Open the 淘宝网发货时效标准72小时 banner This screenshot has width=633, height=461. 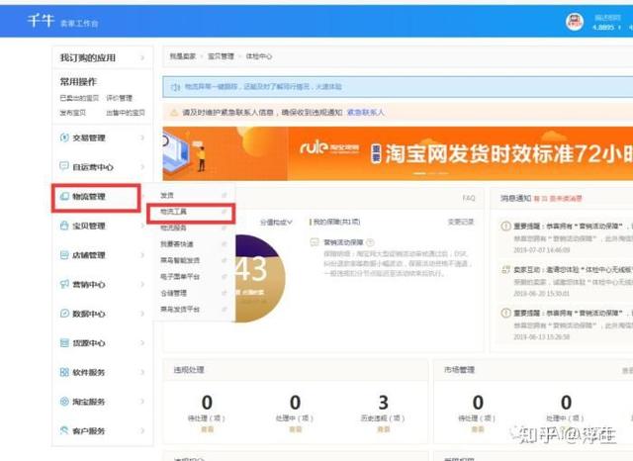398,153
